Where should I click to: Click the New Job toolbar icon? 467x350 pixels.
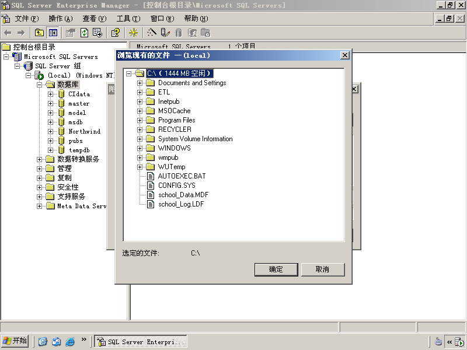(x=205, y=33)
